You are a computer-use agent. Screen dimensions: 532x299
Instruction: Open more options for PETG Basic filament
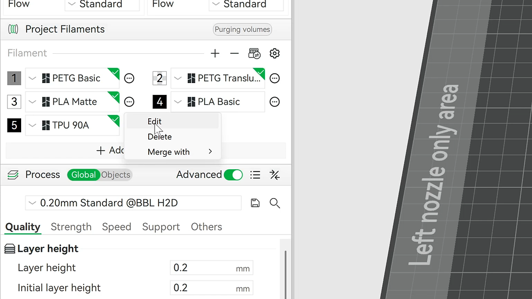click(129, 78)
